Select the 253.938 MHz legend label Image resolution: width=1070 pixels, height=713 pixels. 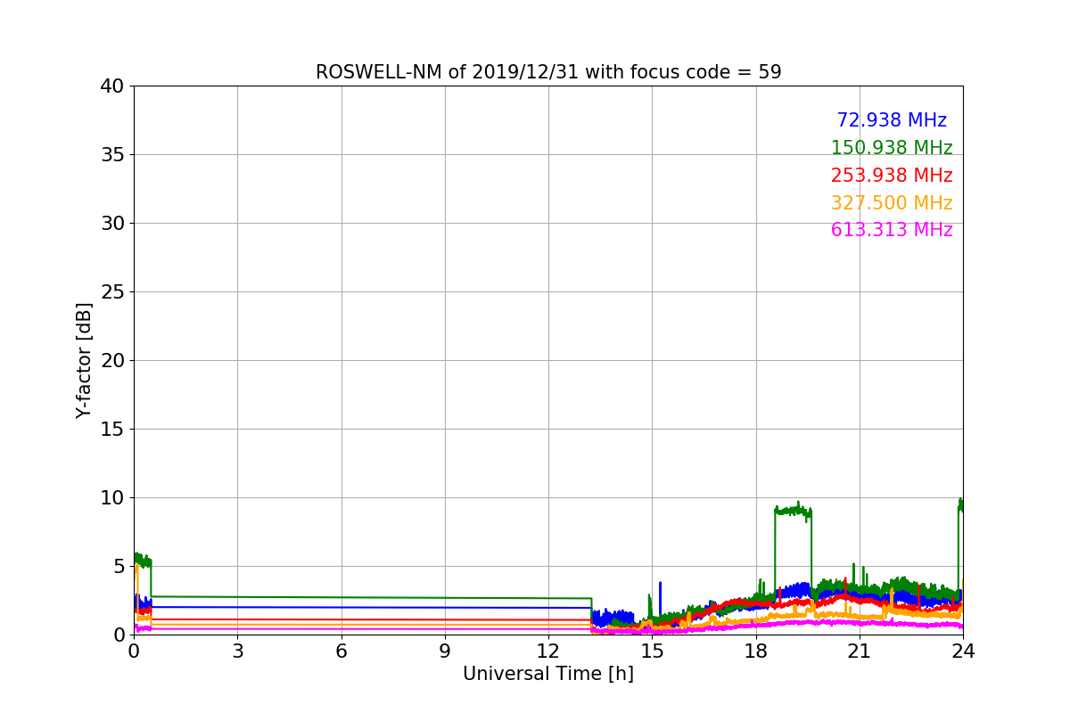click(x=892, y=176)
